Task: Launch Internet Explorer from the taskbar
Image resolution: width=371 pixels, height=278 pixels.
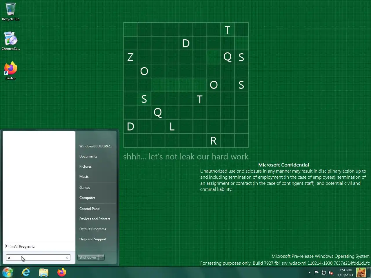Action: click(26, 272)
